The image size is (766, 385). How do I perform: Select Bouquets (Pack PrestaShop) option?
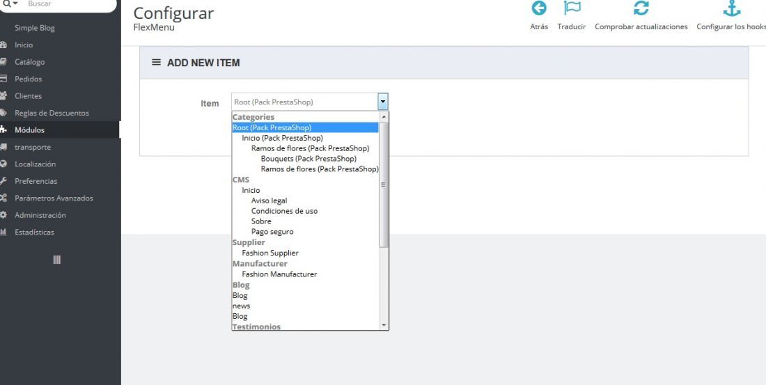[308, 159]
